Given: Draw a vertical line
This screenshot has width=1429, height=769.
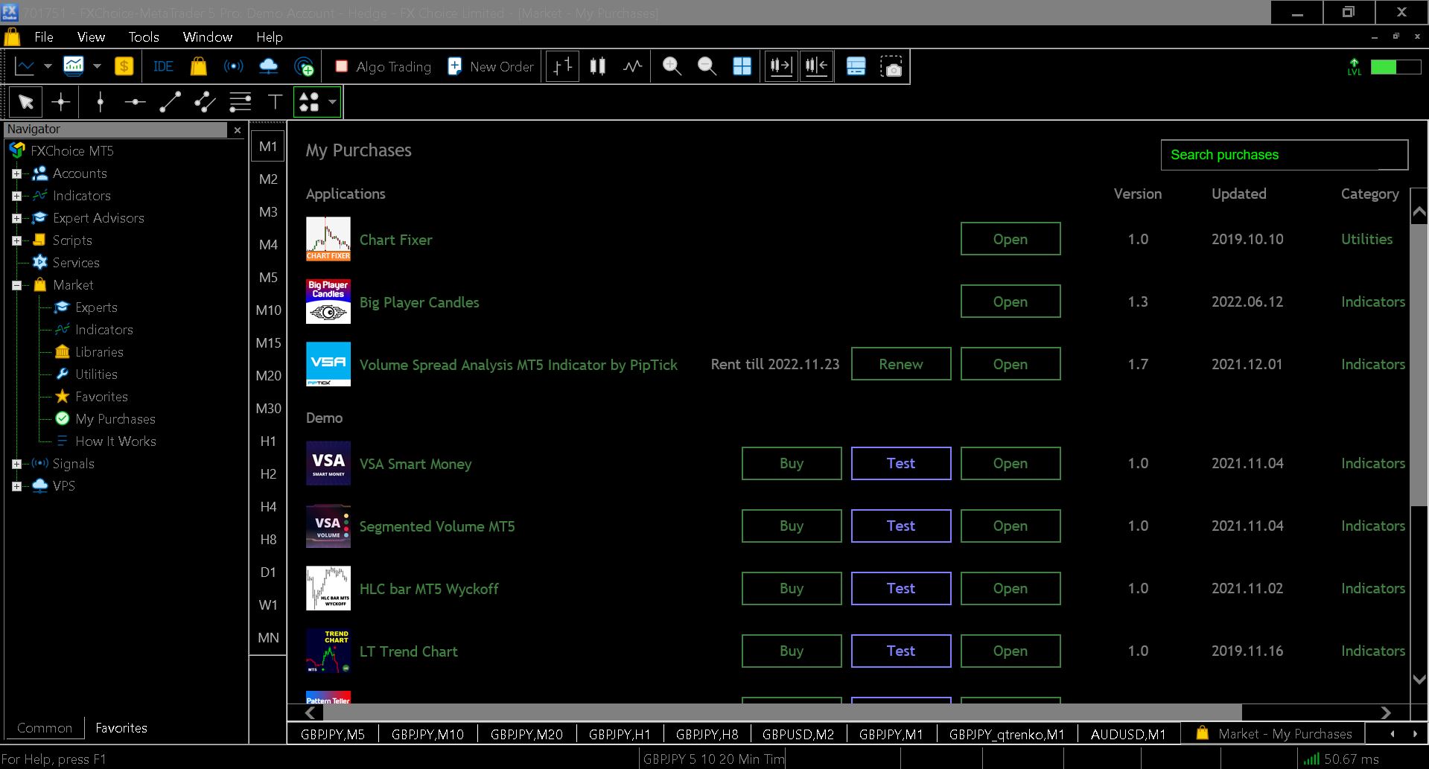Looking at the screenshot, I should coord(101,102).
